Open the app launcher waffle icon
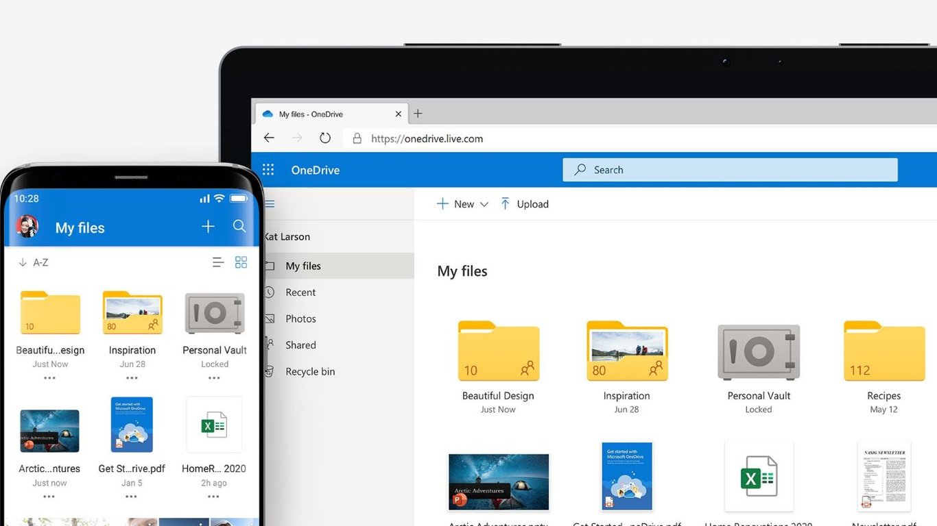This screenshot has width=937, height=526. [x=268, y=170]
